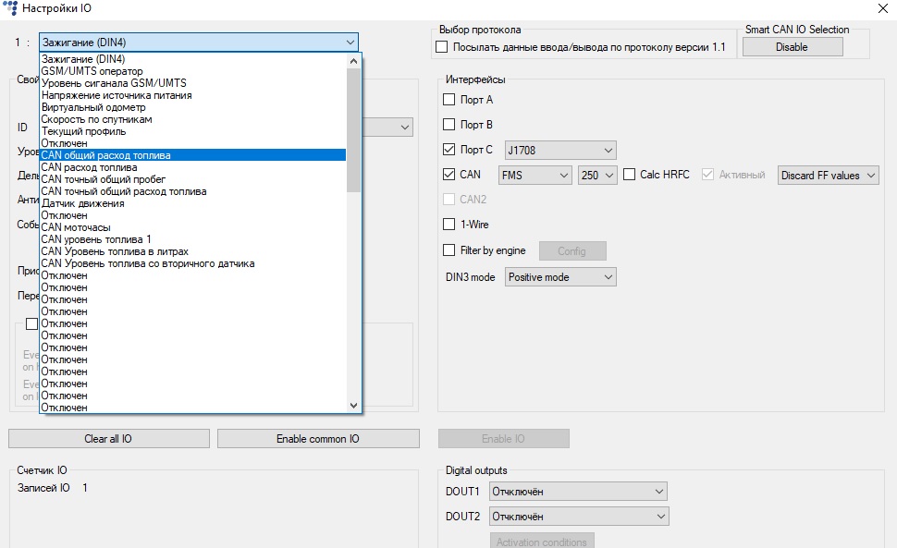Viewport: 897px width, 548px height.
Task: Enable the Порт A checkbox
Action: pyautogui.click(x=449, y=100)
